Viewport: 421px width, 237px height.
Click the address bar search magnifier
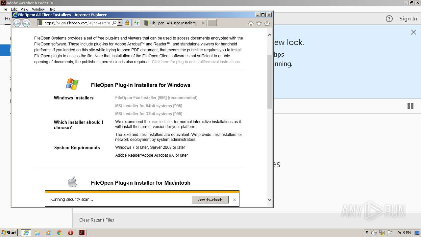point(114,23)
